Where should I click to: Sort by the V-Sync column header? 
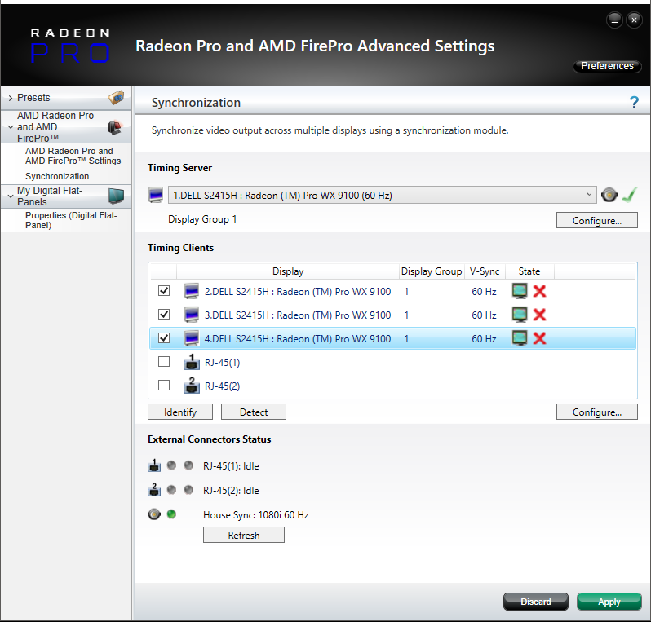click(x=485, y=271)
